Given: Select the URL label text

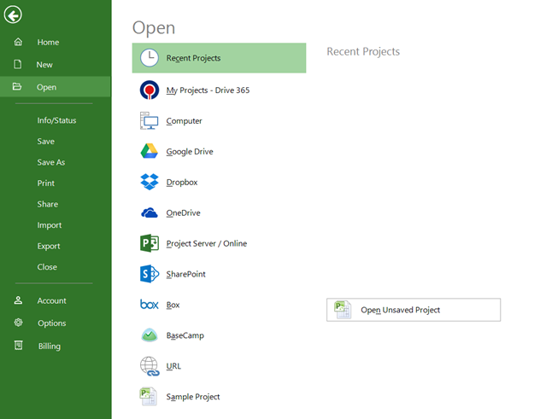Looking at the screenshot, I should pyautogui.click(x=173, y=366).
